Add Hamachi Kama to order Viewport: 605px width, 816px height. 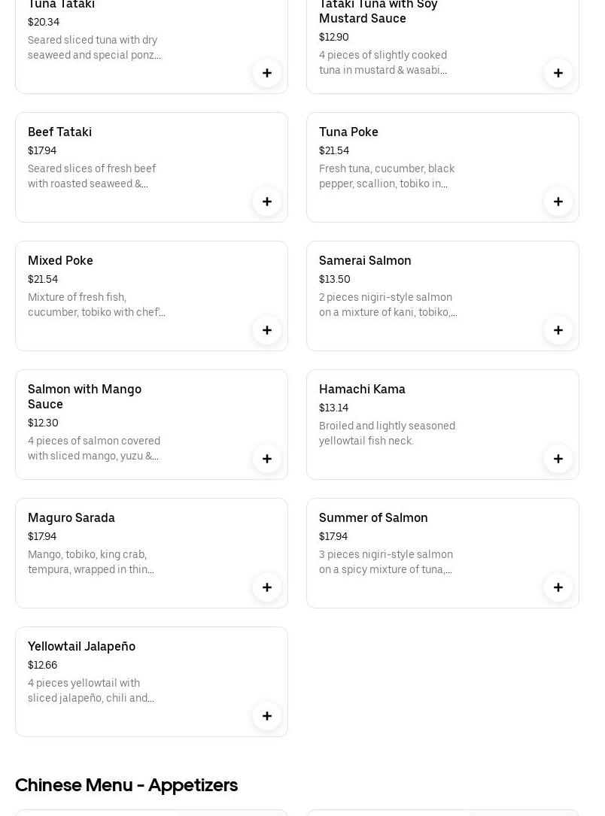558,459
